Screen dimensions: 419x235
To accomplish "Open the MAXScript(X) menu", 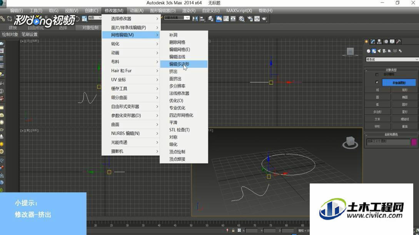I will [239, 10].
